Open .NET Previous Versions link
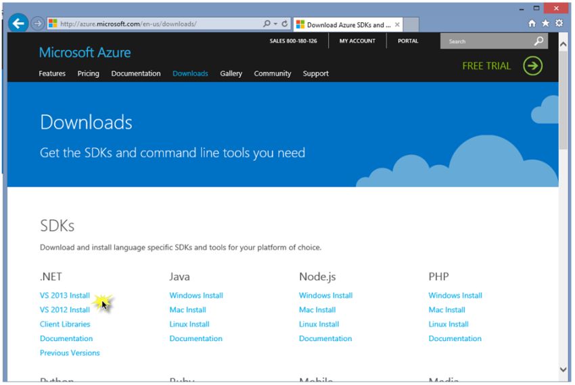Image resolution: width=575 pixels, height=385 pixels. click(70, 353)
